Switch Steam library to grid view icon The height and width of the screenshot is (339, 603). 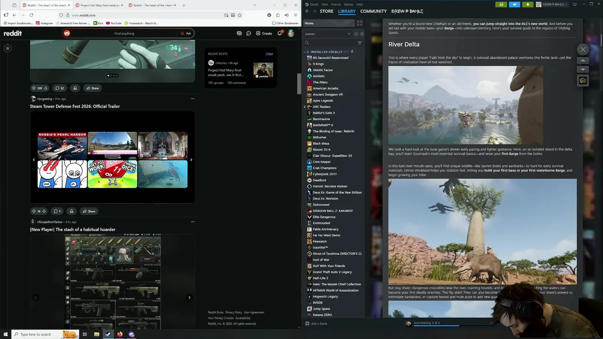(x=359, y=23)
